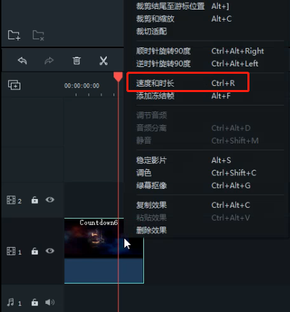Screen dimensions: 290x312
Task: Toggle the lock on video track 1
Action: pos(34,251)
